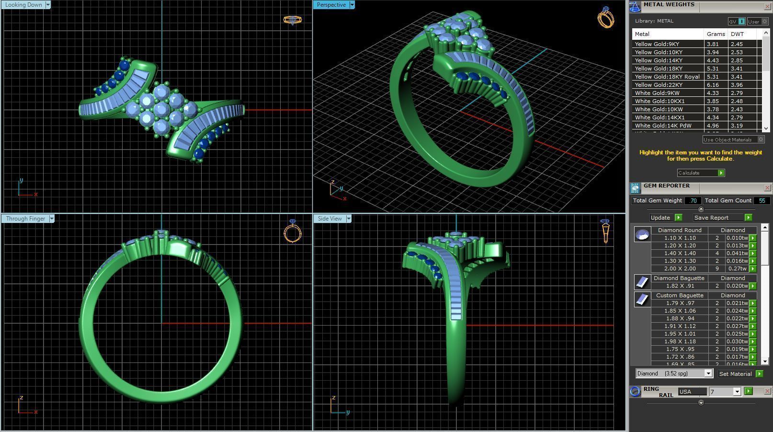Viewport: 773px width, 432px height.
Task: Close the Gem Reporter panel
Action: click(767, 188)
